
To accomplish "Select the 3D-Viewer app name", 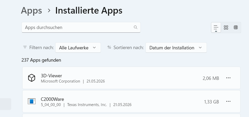I will coord(51,76).
